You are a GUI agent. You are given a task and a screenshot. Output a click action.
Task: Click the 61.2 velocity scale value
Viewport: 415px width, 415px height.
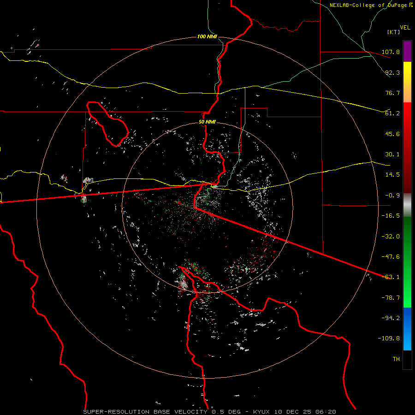[392, 113]
